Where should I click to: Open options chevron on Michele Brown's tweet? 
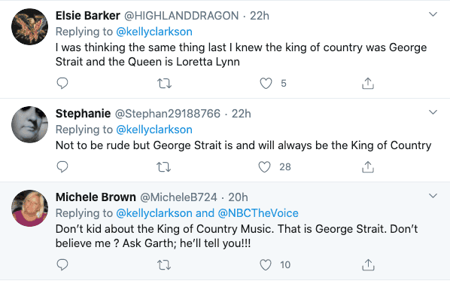click(x=433, y=196)
